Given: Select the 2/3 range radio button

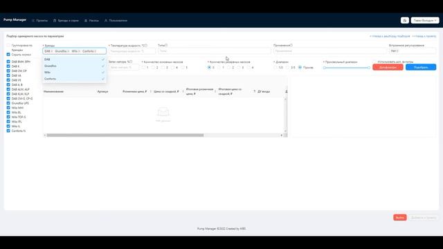Looking at the screenshot, I should click(x=288, y=68).
